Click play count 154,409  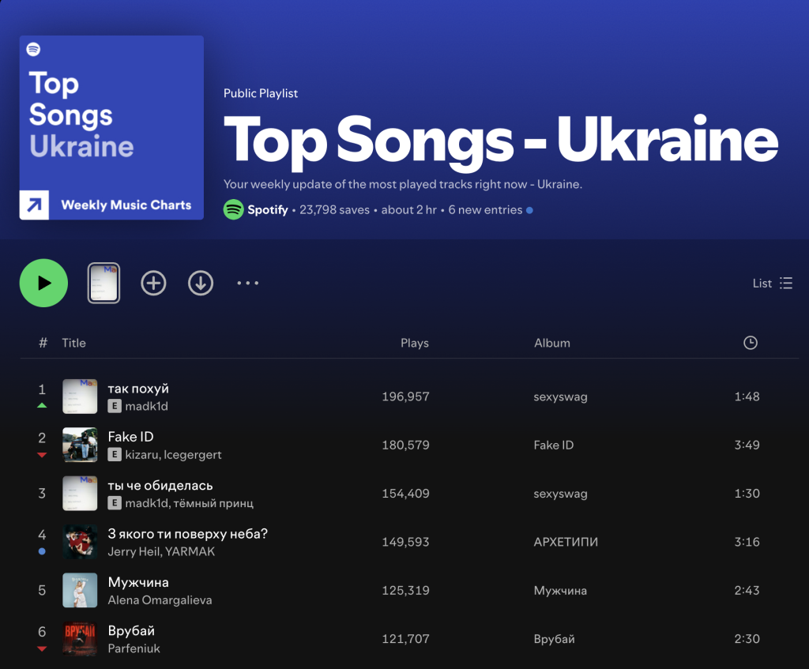coord(405,494)
